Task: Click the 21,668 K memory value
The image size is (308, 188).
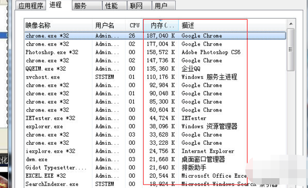Action: (162, 159)
